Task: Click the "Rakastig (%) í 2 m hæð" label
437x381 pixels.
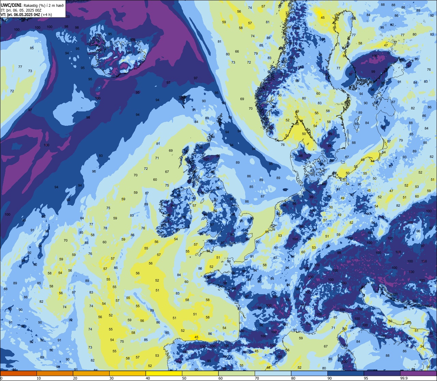Action: click(x=44, y=5)
